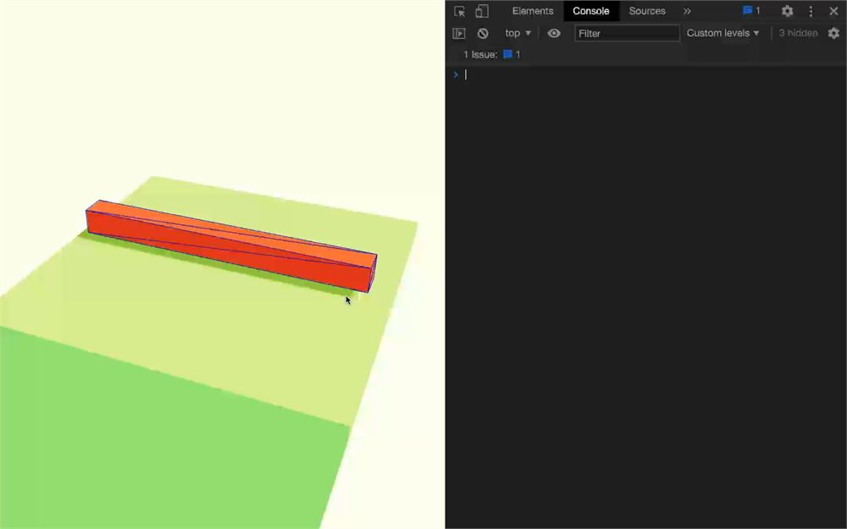Show more DevTools tabs chevron
The image size is (847, 529).
pos(687,11)
